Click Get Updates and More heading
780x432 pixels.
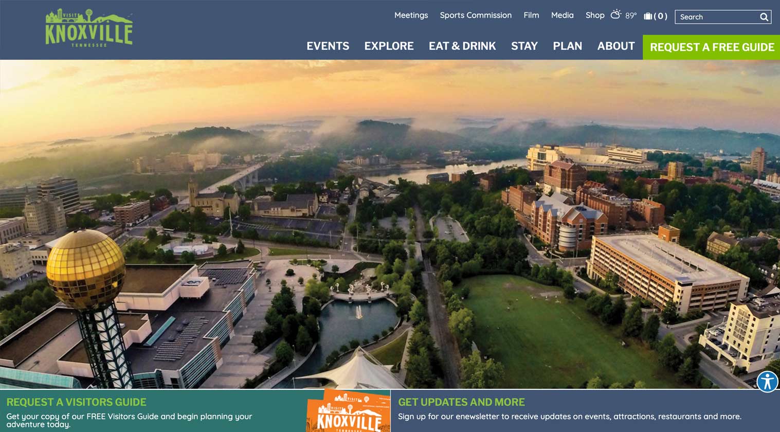462,402
